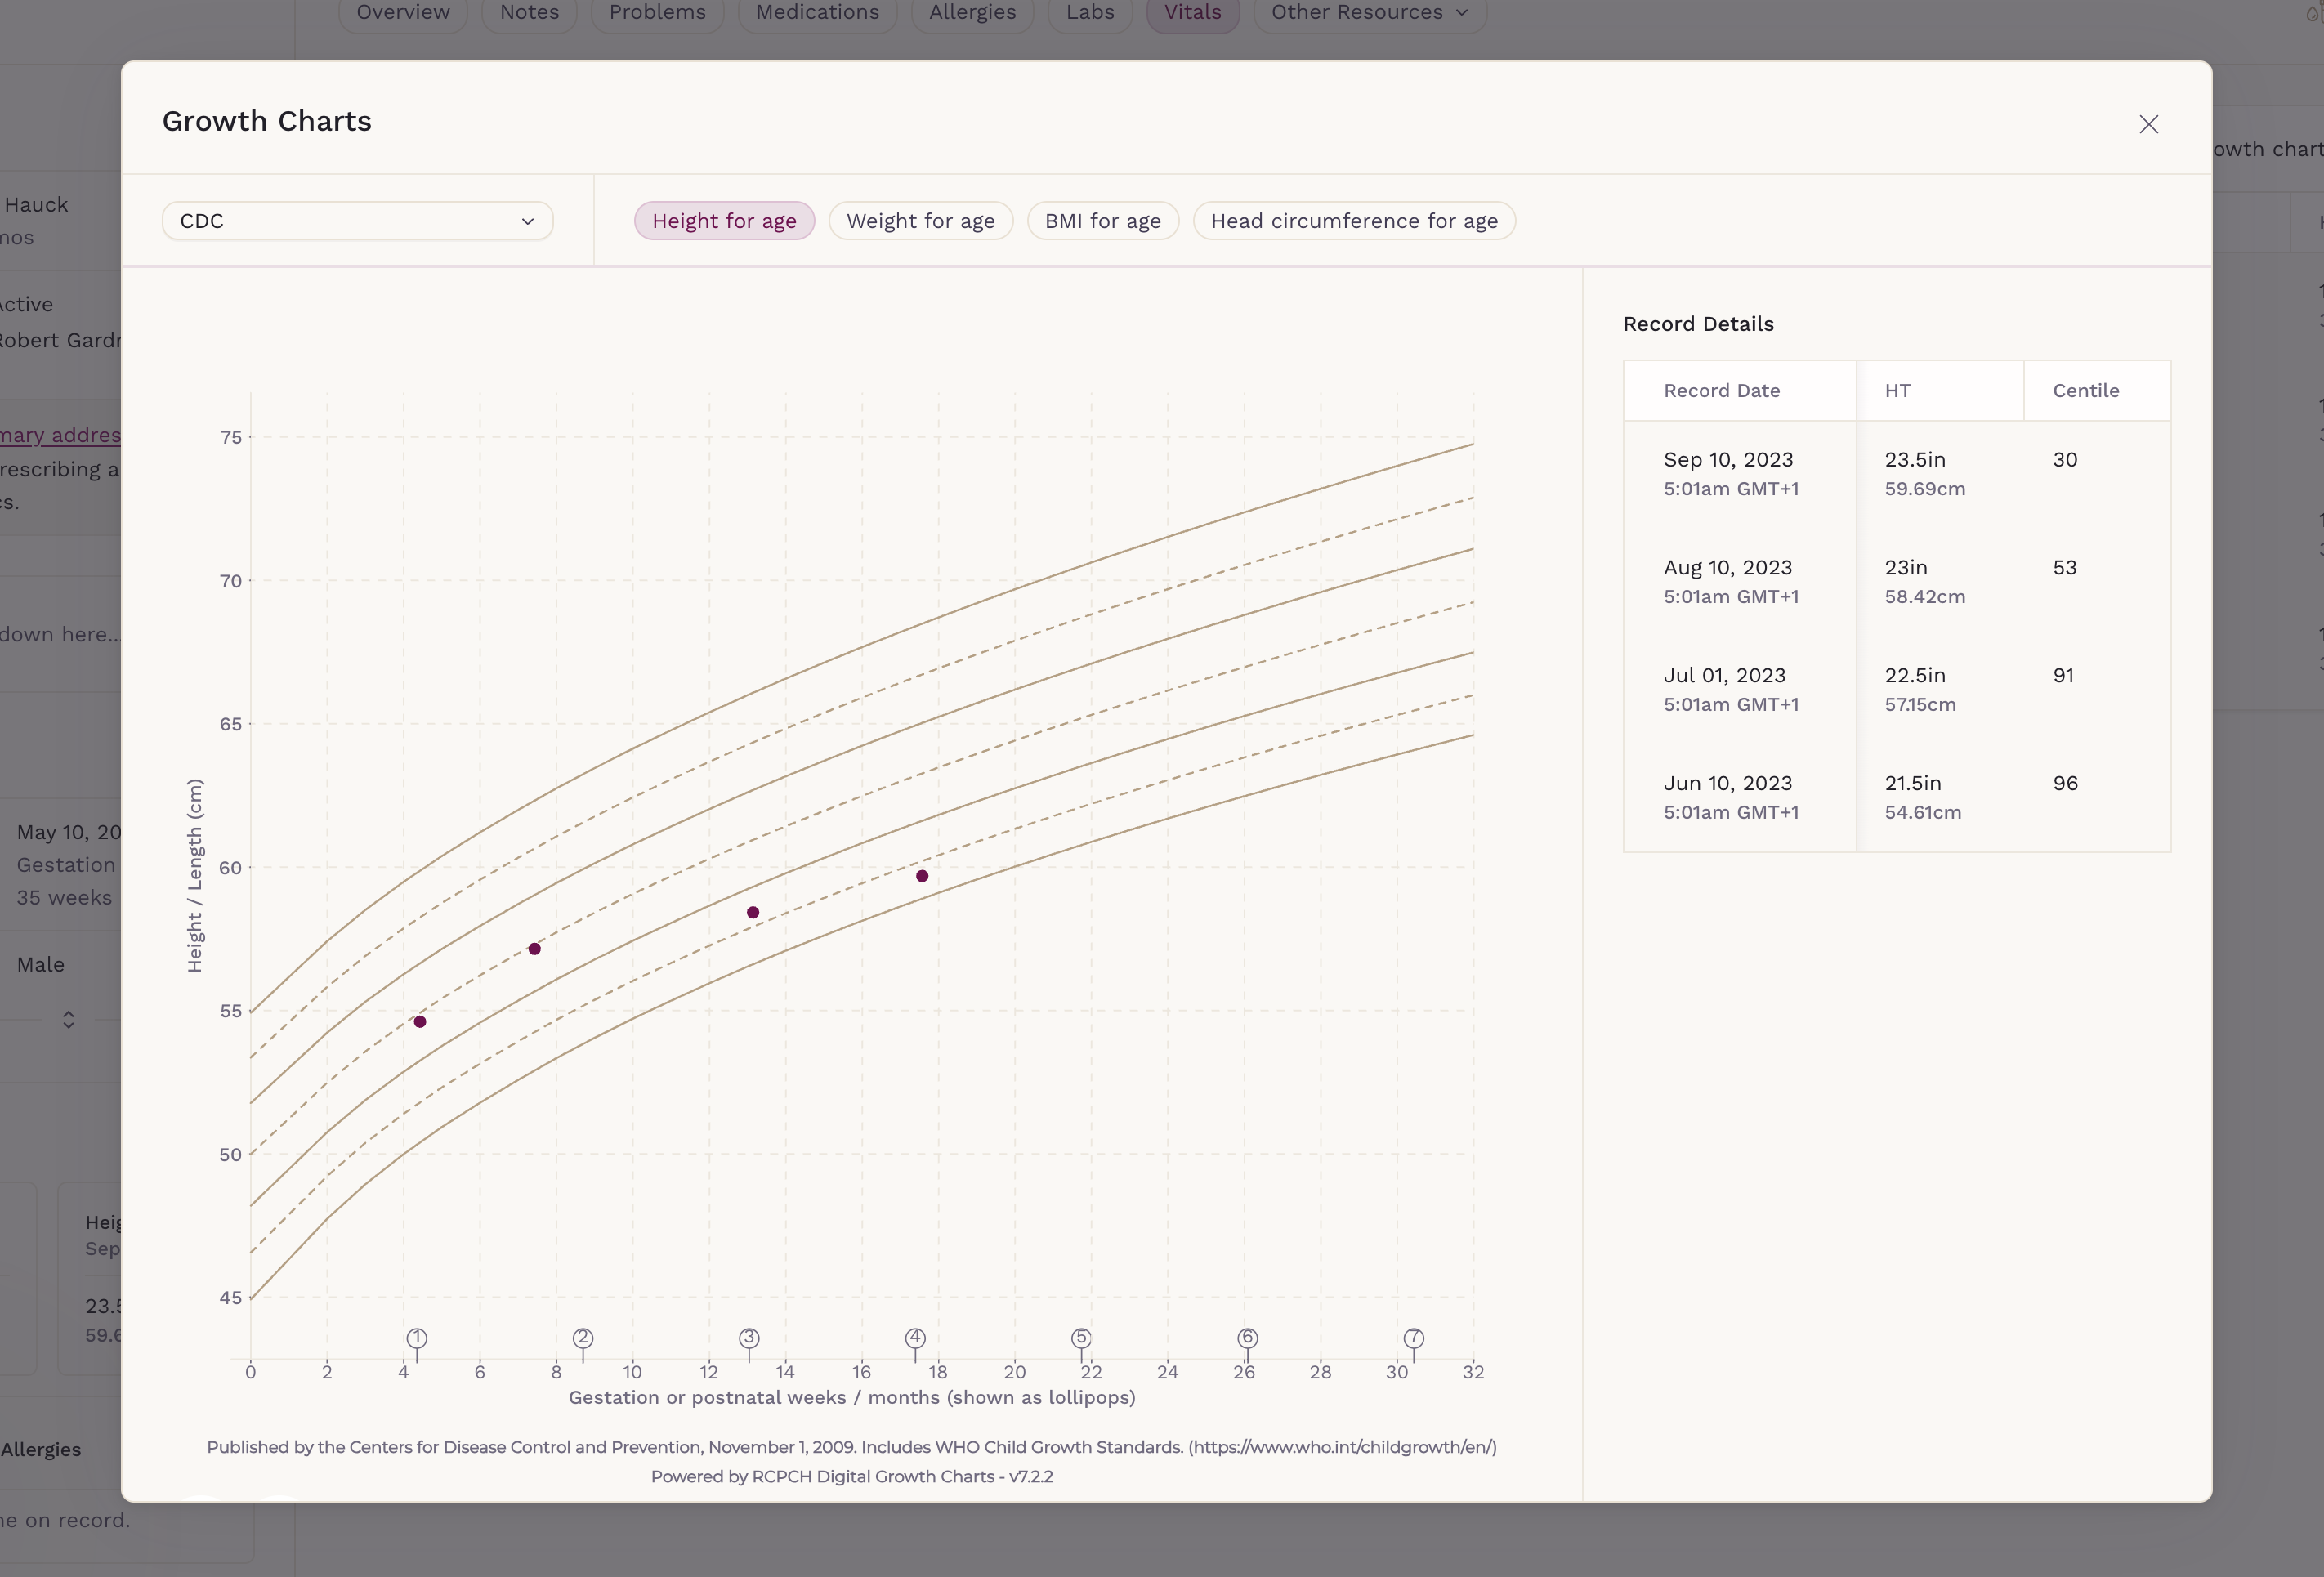Click centile value 30
2324x1577 pixels.
click(x=2065, y=460)
